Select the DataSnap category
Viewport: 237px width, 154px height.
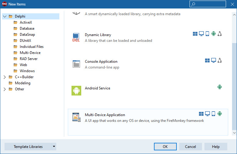(27, 35)
